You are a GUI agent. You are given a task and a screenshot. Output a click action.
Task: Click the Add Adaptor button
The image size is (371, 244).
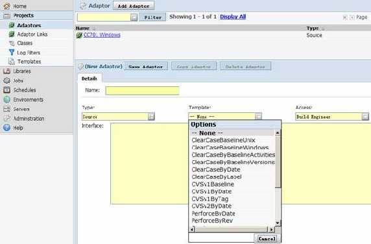pyautogui.click(x=134, y=6)
